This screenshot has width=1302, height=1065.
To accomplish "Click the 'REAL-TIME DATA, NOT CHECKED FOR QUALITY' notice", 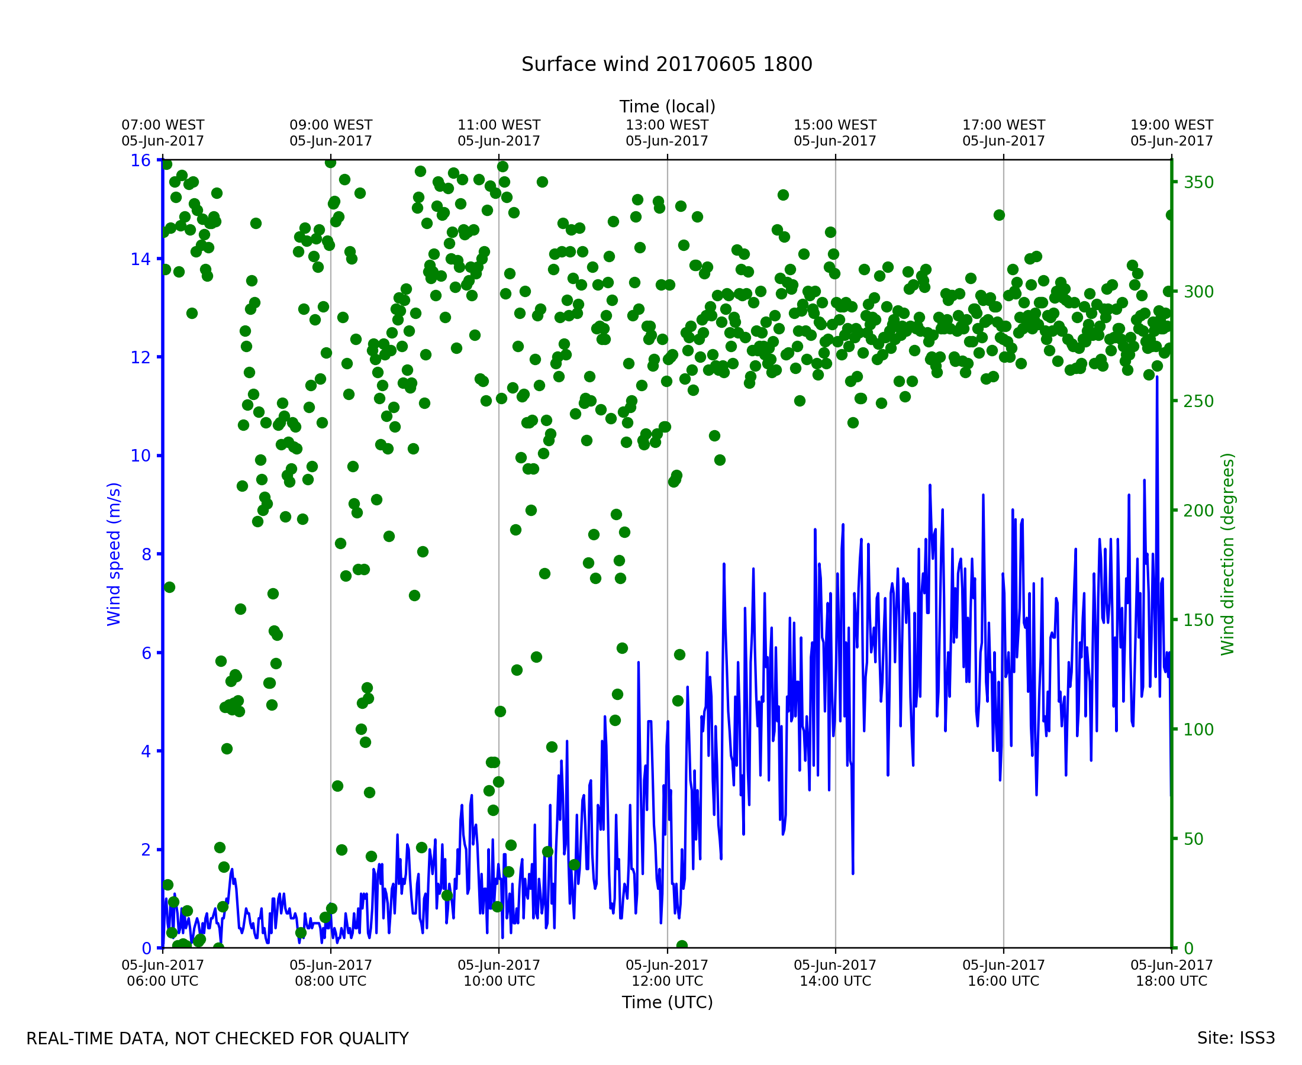I will (217, 1039).
